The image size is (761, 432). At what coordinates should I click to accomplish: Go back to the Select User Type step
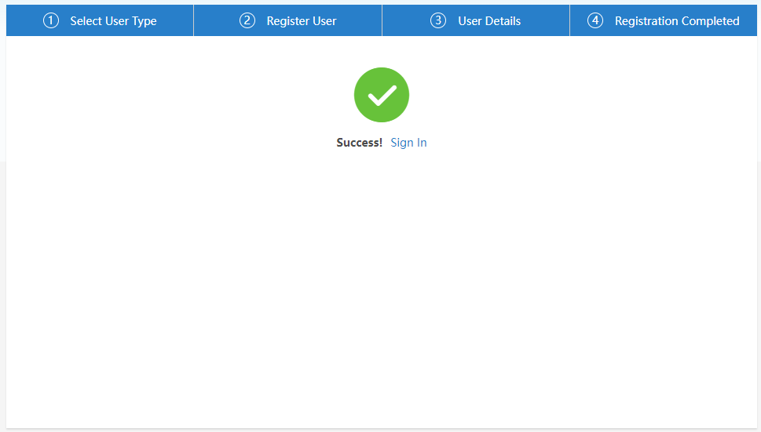tap(100, 21)
